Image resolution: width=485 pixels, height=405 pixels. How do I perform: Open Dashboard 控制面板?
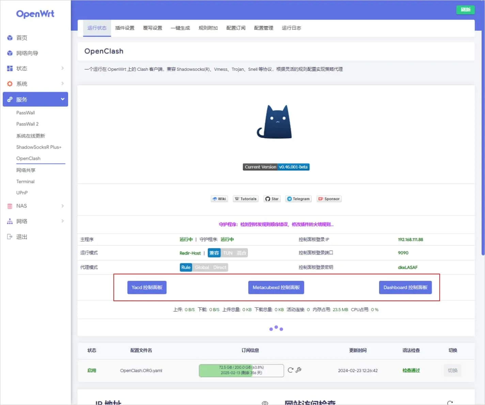(405, 288)
